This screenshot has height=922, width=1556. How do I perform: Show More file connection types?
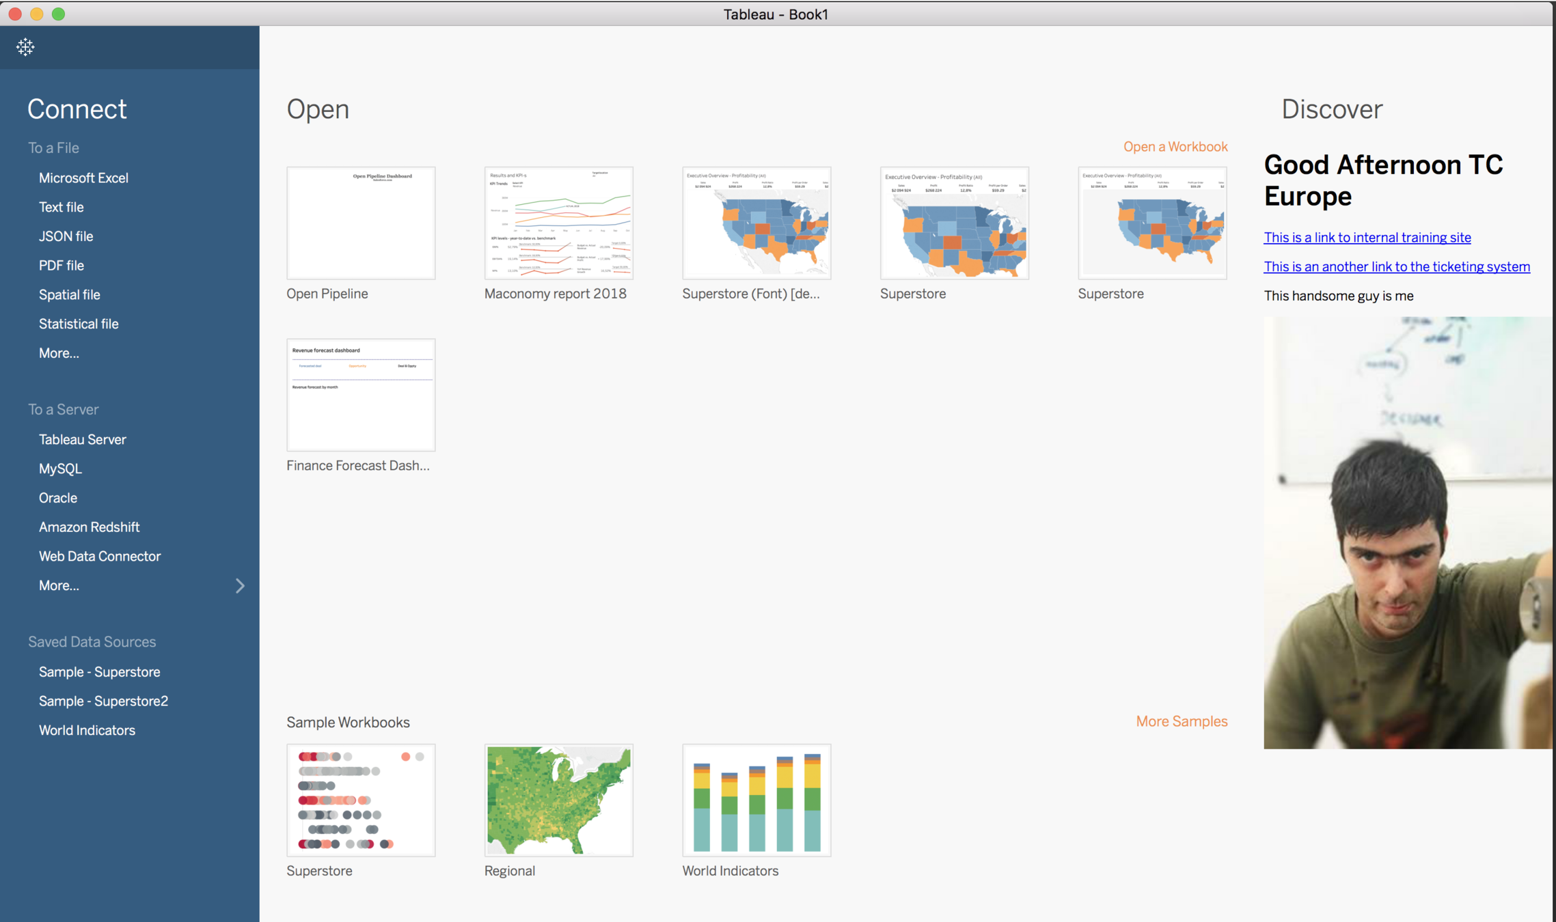pyautogui.click(x=59, y=353)
